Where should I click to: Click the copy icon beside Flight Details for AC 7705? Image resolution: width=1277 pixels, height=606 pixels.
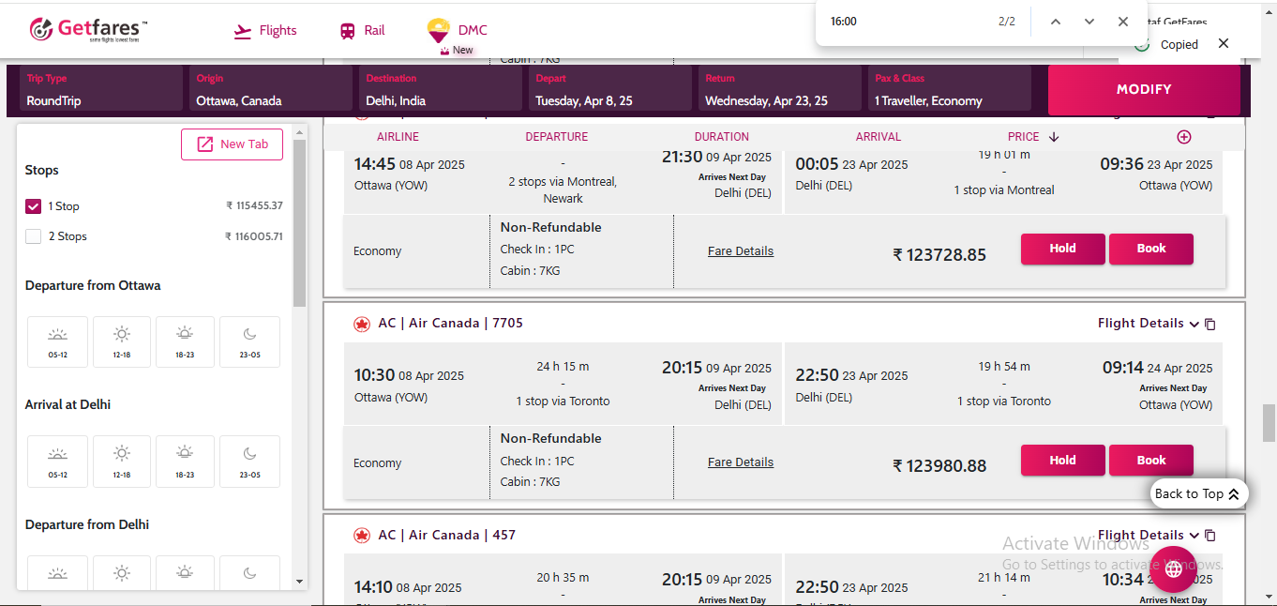tap(1210, 325)
